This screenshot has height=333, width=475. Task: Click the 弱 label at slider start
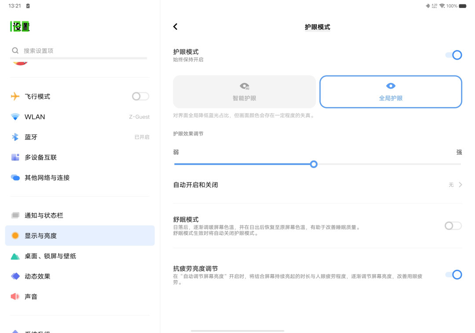click(176, 152)
